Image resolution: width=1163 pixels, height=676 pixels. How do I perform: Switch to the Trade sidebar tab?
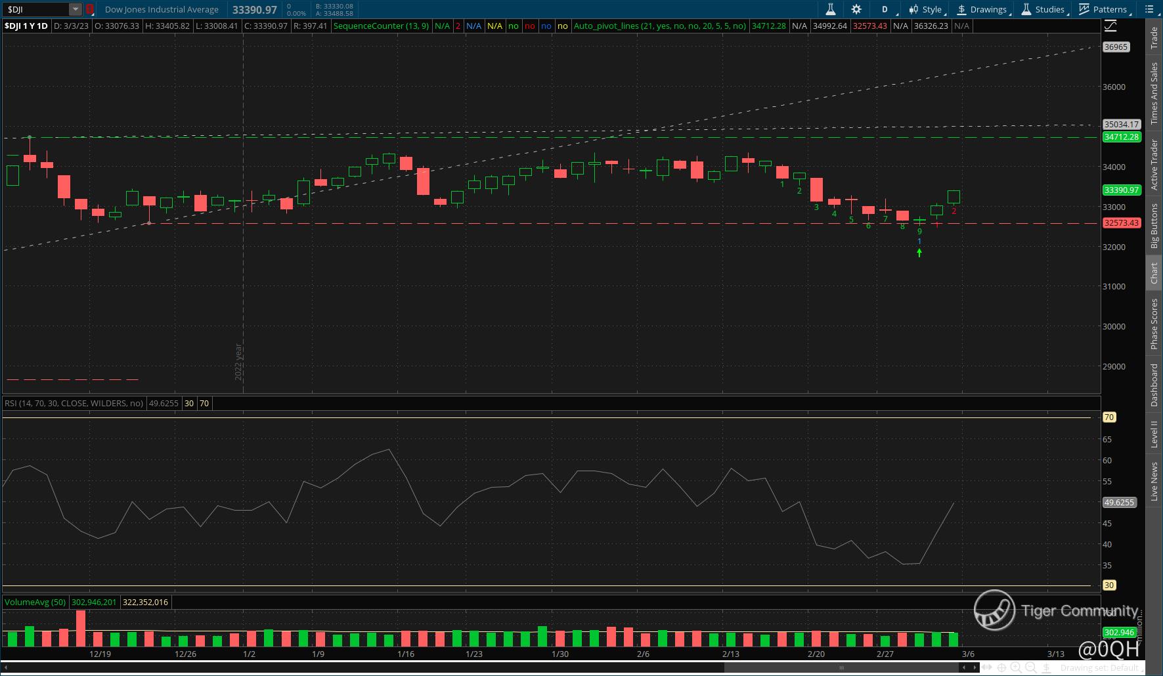[1154, 37]
